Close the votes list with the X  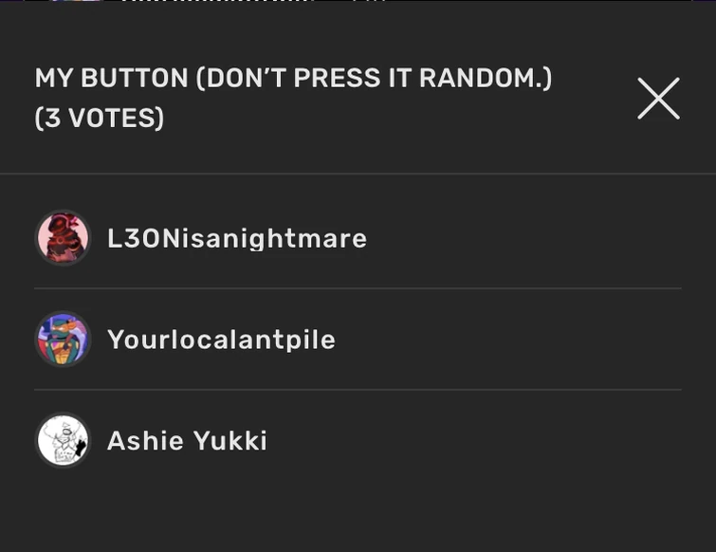coord(658,99)
